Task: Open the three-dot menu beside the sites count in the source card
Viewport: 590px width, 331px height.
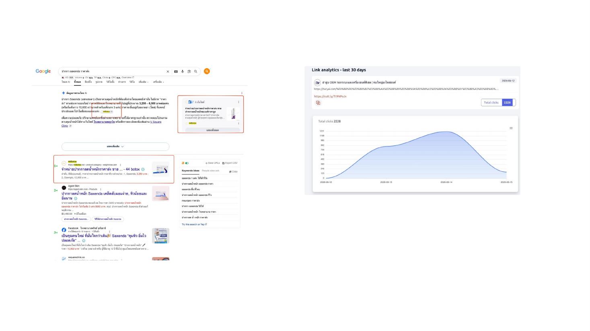Action: 238,102
